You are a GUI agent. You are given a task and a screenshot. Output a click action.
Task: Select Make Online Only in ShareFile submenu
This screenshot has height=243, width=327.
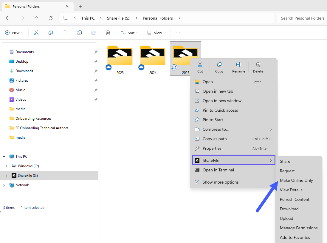coord(296,180)
